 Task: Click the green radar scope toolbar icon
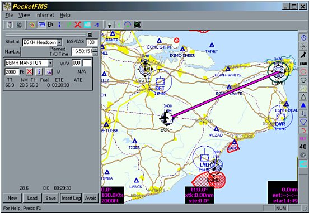pos(137,25)
